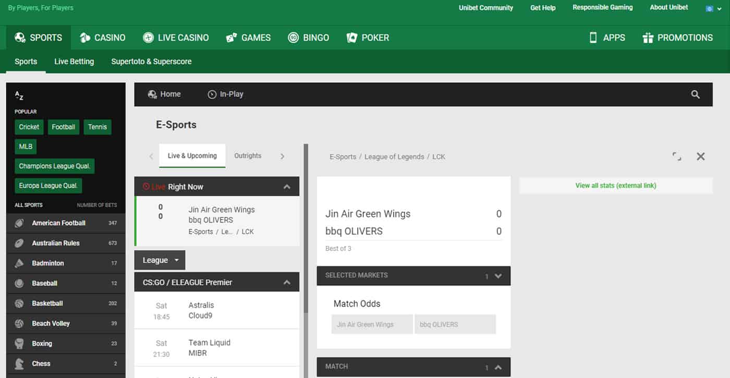Go to Live Casino
Viewport: 730px width, 378px height.
pyautogui.click(x=176, y=38)
